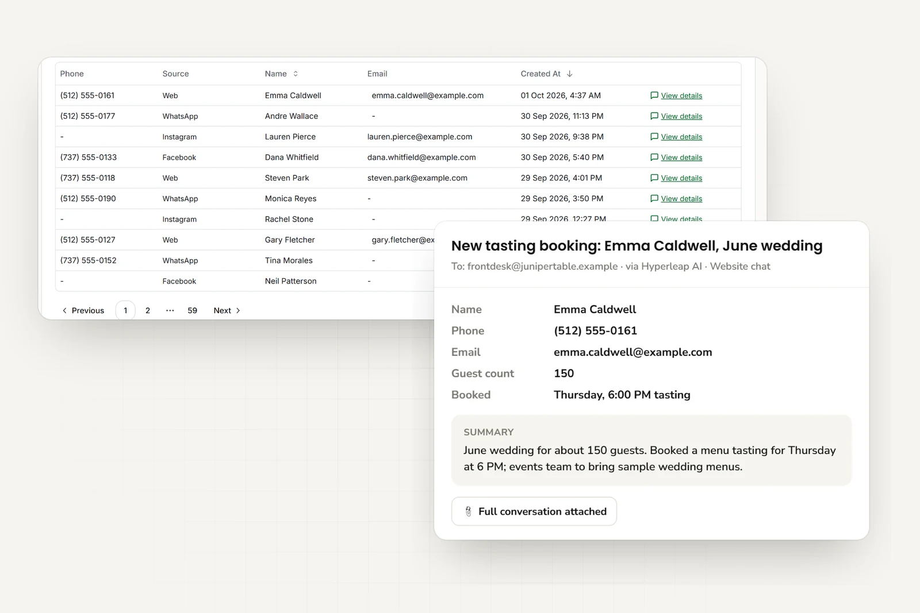The width and height of the screenshot is (920, 613).
Task: Click Thursday, 6:00 PM tasting value
Action: [622, 395]
